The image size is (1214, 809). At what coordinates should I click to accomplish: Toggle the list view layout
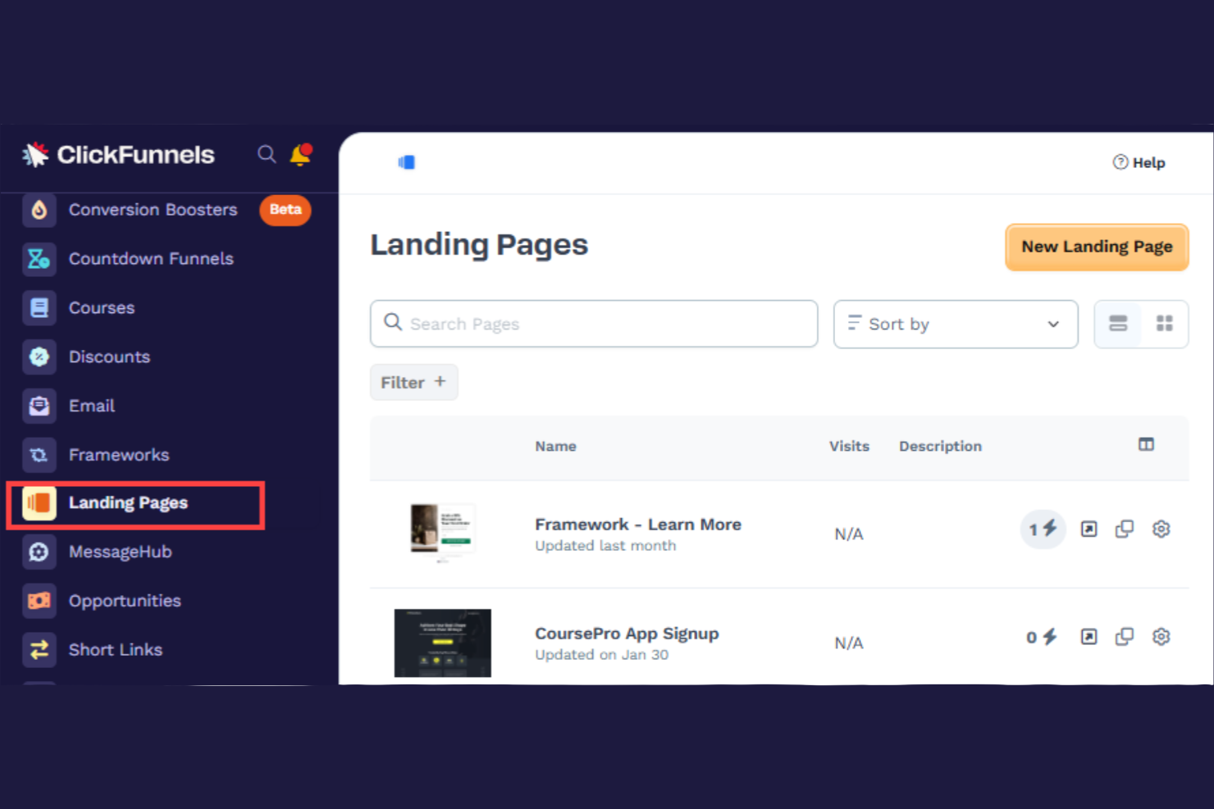[x=1118, y=324]
